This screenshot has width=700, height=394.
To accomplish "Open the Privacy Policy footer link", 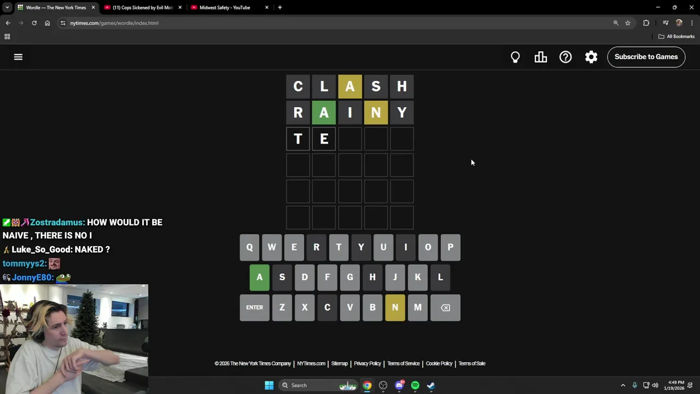I will [x=367, y=363].
